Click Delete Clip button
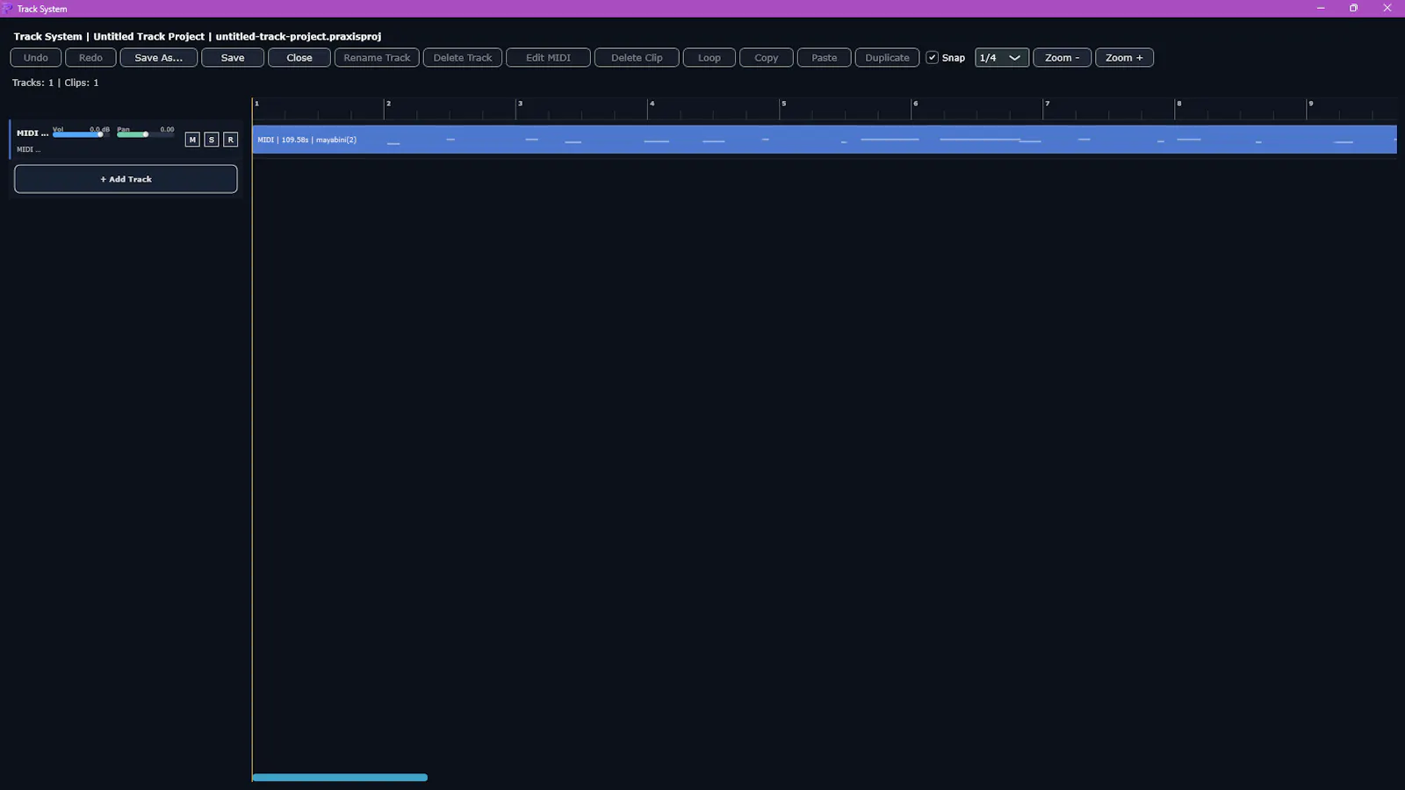This screenshot has height=790, width=1405. tap(637, 58)
